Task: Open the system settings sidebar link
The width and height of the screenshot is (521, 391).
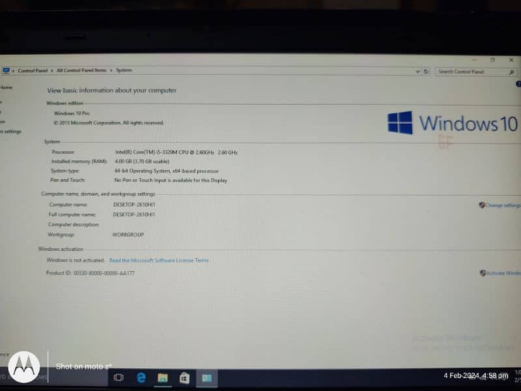Action: pyautogui.click(x=10, y=132)
